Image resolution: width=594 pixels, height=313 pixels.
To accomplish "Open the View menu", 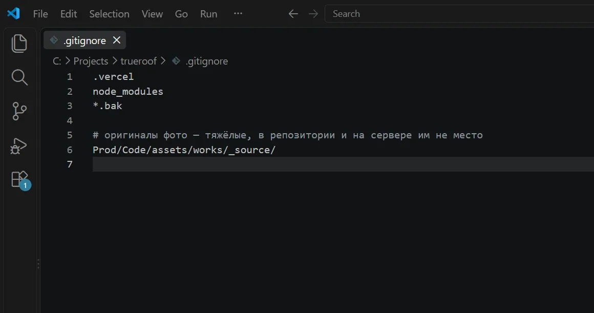I will pos(152,14).
